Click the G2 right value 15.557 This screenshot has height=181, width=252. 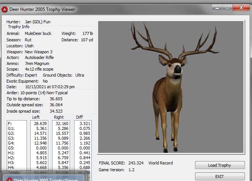click(x=61, y=134)
